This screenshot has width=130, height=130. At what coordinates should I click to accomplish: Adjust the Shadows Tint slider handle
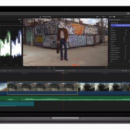click(125, 59)
